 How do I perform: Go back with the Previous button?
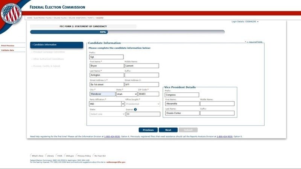pyautogui.click(x=148, y=130)
